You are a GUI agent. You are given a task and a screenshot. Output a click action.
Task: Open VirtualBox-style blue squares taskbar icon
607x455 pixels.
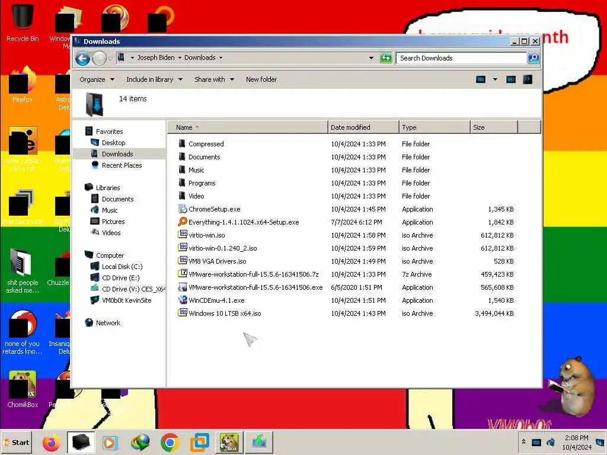point(199,443)
